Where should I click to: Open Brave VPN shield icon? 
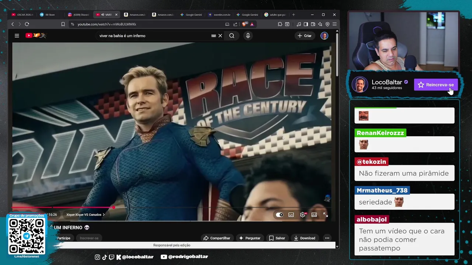327,24
